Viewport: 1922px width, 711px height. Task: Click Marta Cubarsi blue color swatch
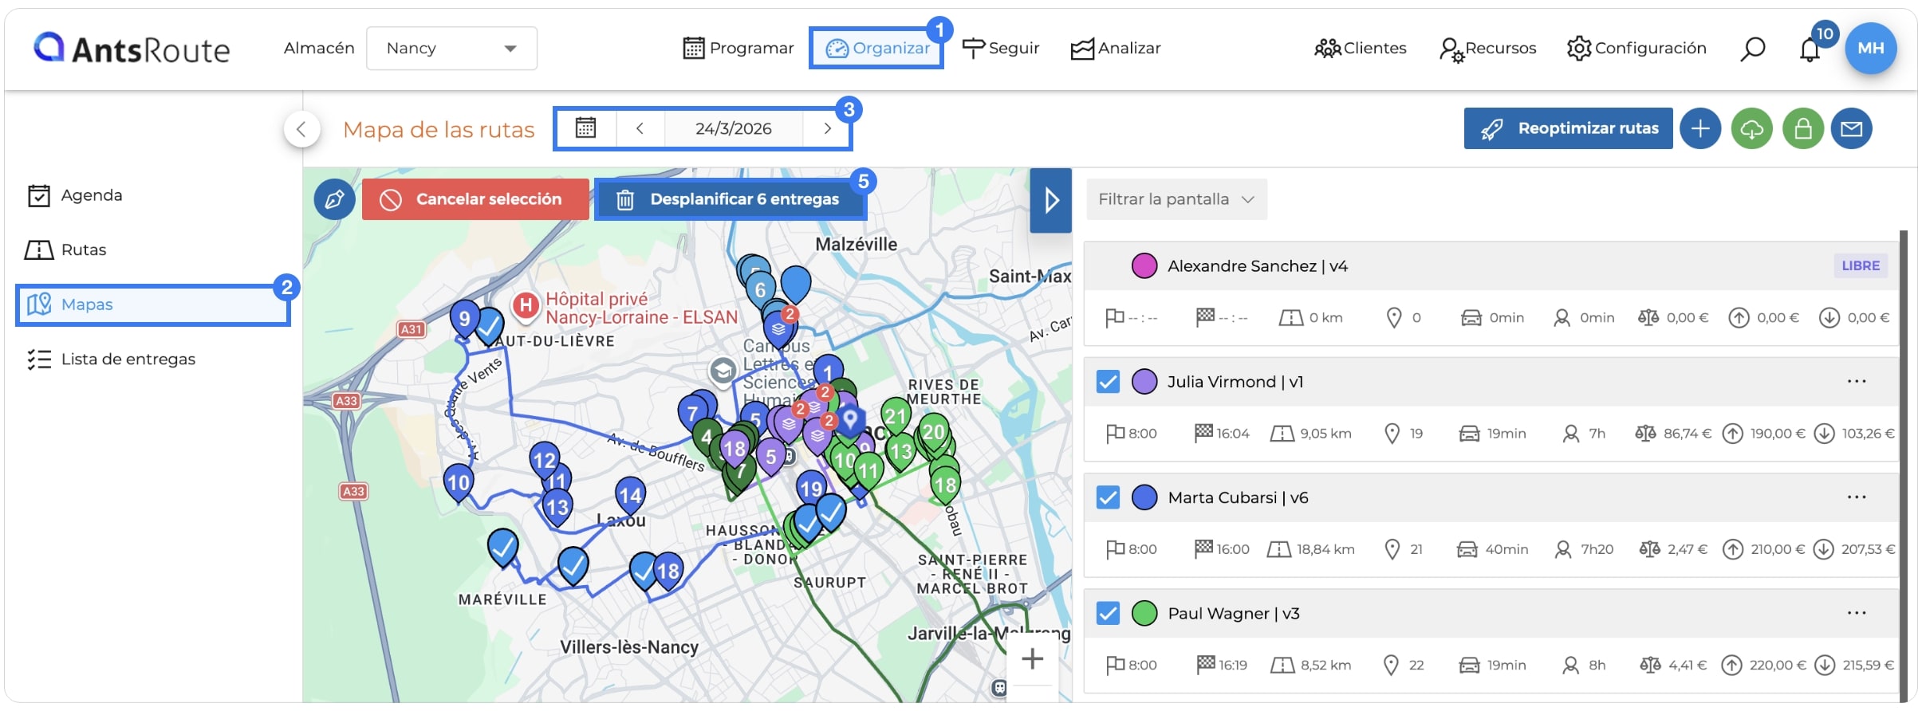1144,497
